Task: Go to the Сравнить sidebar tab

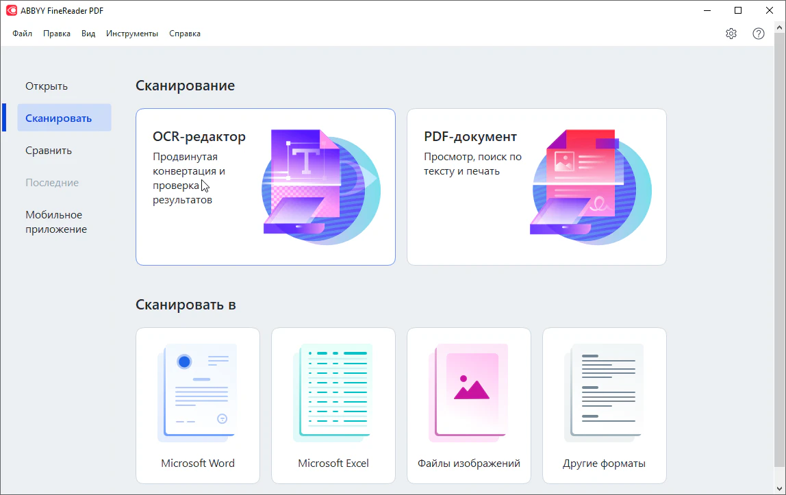Action: tap(49, 151)
